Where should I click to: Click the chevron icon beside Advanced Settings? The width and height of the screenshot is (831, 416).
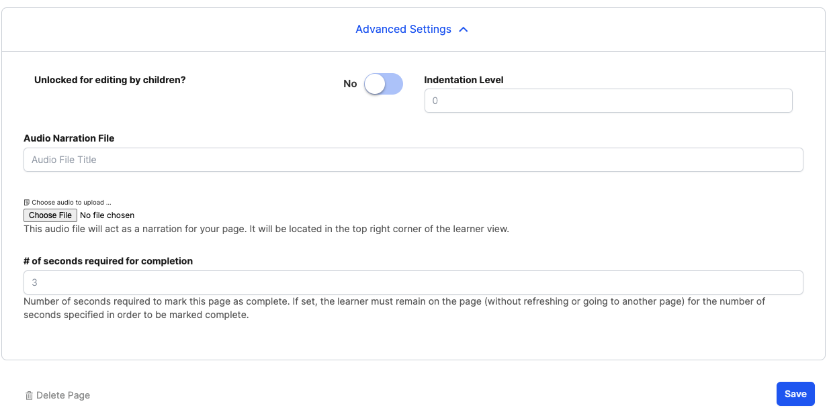(x=463, y=30)
